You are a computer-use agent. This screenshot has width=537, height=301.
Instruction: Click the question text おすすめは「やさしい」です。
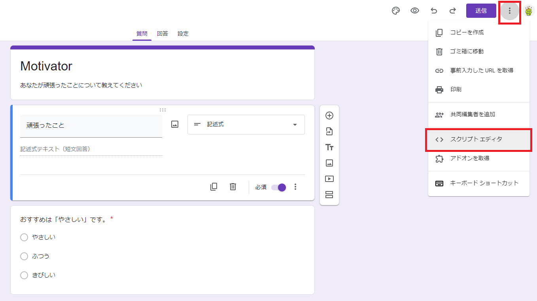pos(64,219)
